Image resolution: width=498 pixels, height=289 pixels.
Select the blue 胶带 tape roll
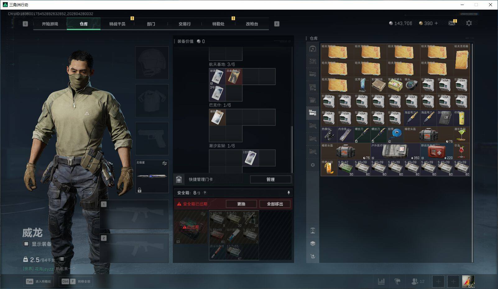point(395,135)
